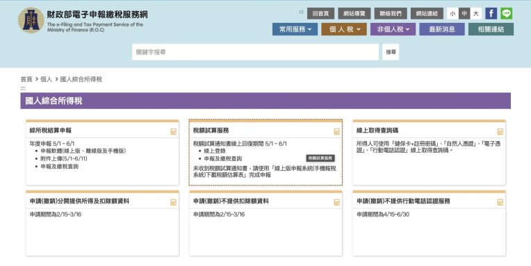
Task: Open the LINE icon link
Action: [x=507, y=13]
